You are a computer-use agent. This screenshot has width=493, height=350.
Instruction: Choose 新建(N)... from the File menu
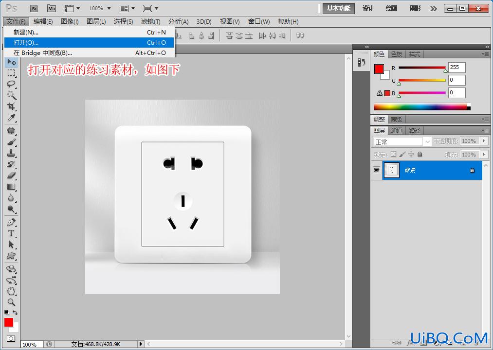[x=89, y=32]
